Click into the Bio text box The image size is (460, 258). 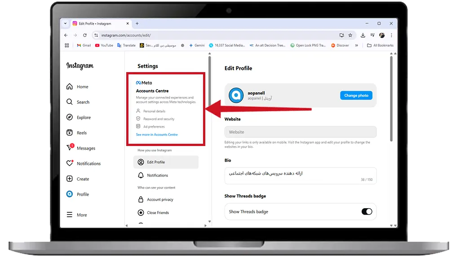point(301,176)
